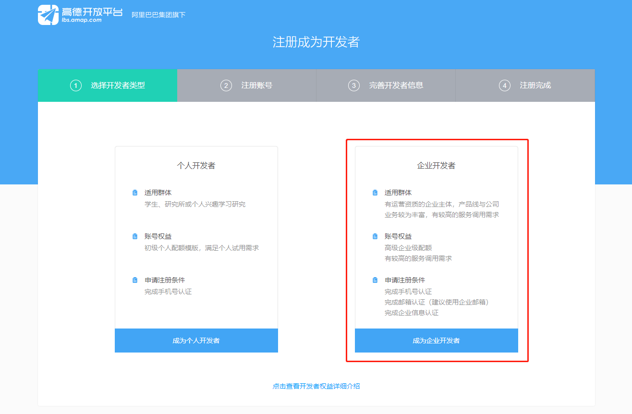Click the text 学生、研究所或个人兴趣学习研究
Screen dimensions: 632x414
(x=195, y=204)
